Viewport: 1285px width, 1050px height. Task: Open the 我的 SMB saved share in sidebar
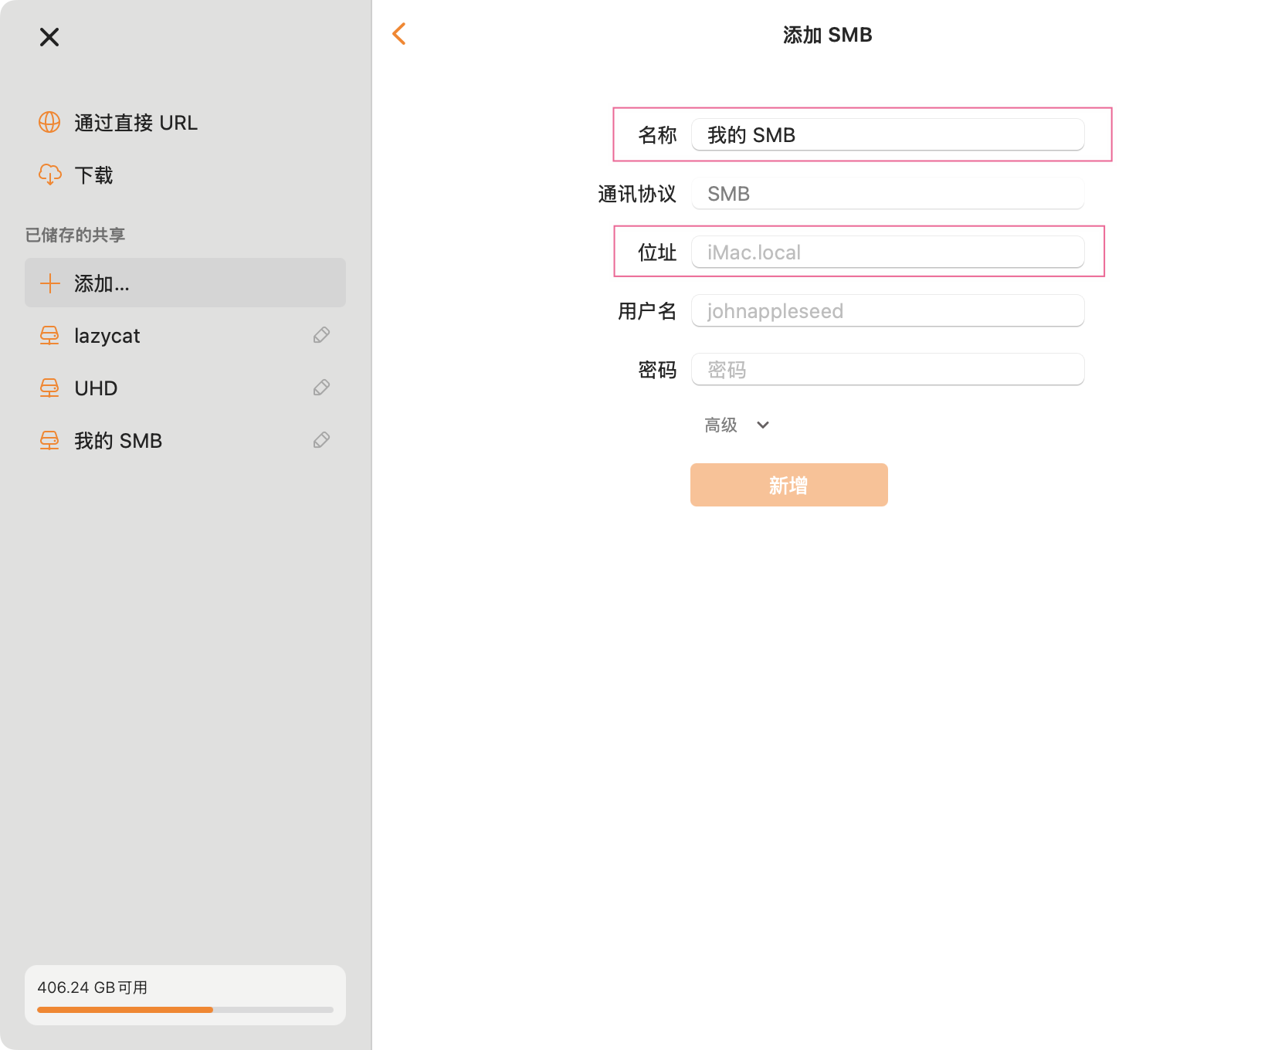click(118, 441)
